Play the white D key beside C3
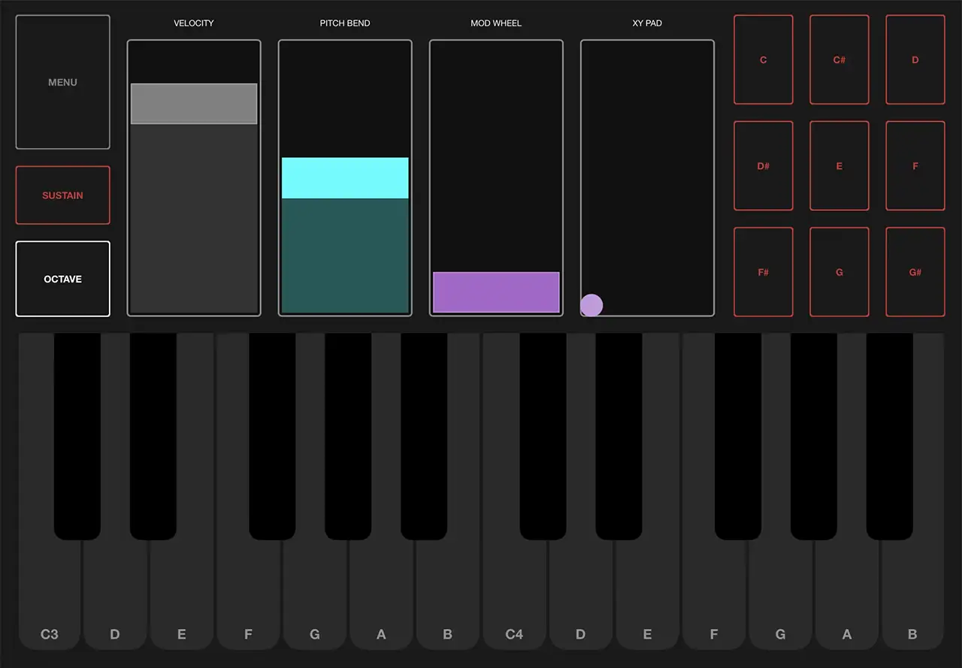The image size is (962, 668). [115, 594]
